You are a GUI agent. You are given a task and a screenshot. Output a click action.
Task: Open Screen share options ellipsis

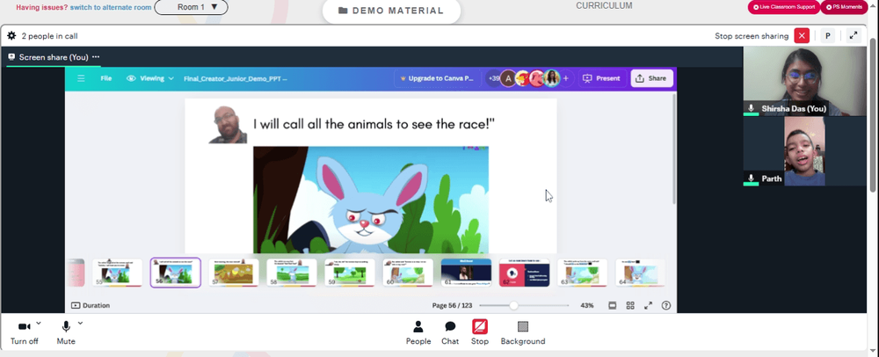point(96,57)
